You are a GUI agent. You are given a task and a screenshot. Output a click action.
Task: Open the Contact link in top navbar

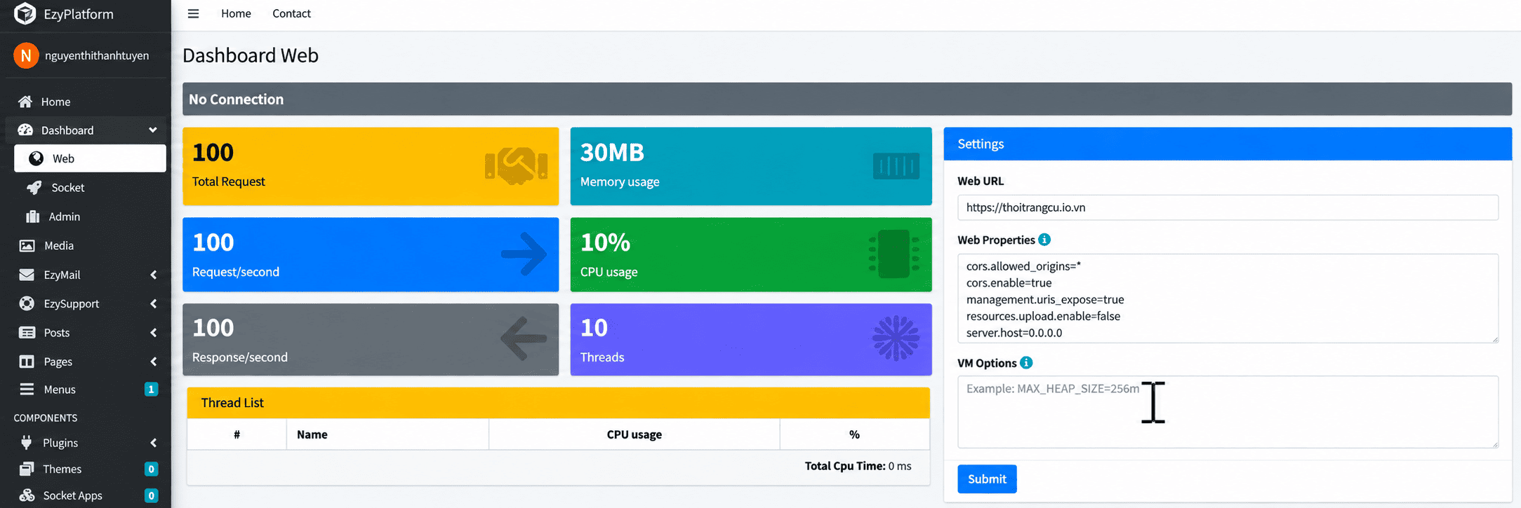click(291, 13)
